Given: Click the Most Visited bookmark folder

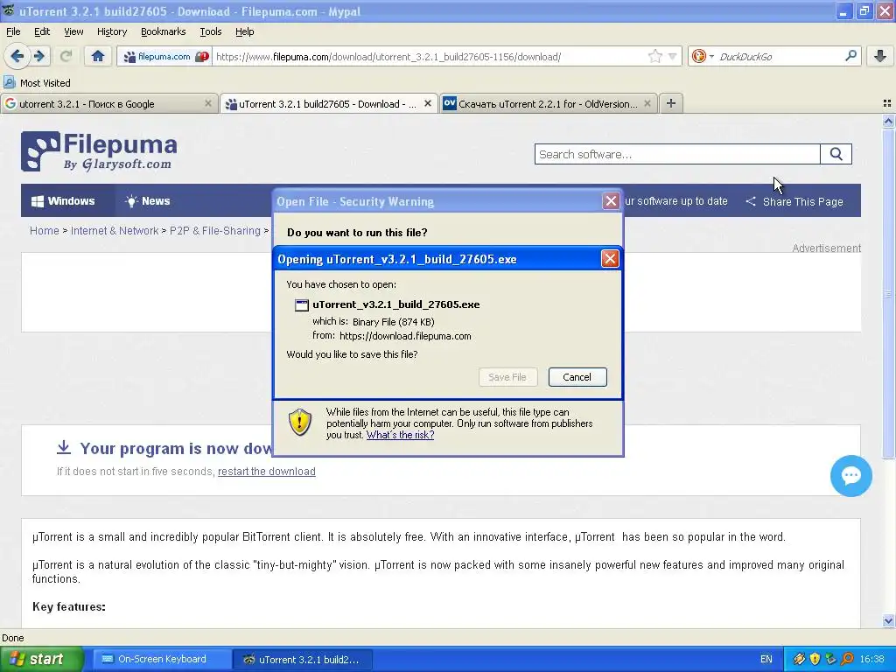Looking at the screenshot, I should [x=38, y=83].
